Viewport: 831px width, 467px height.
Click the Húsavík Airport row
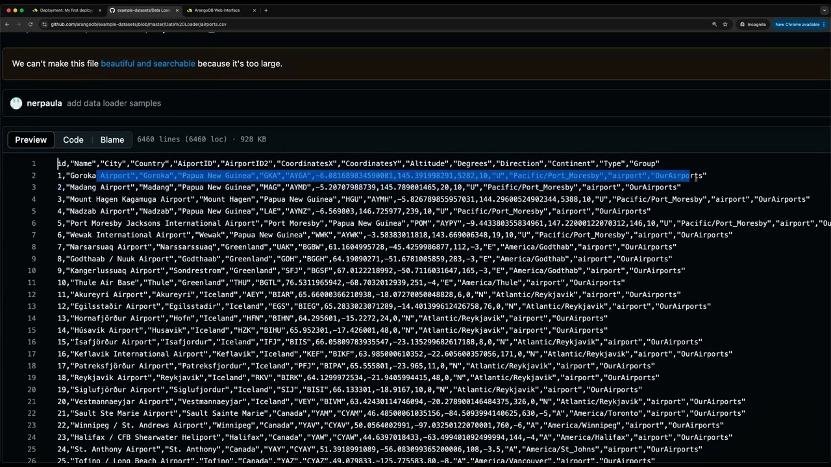point(332,330)
